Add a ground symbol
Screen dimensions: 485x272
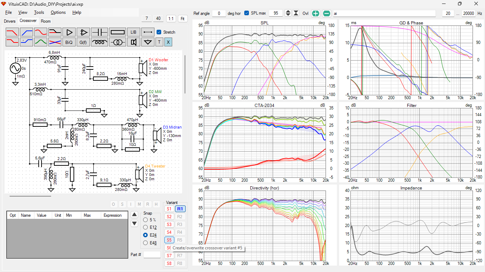coord(148,42)
